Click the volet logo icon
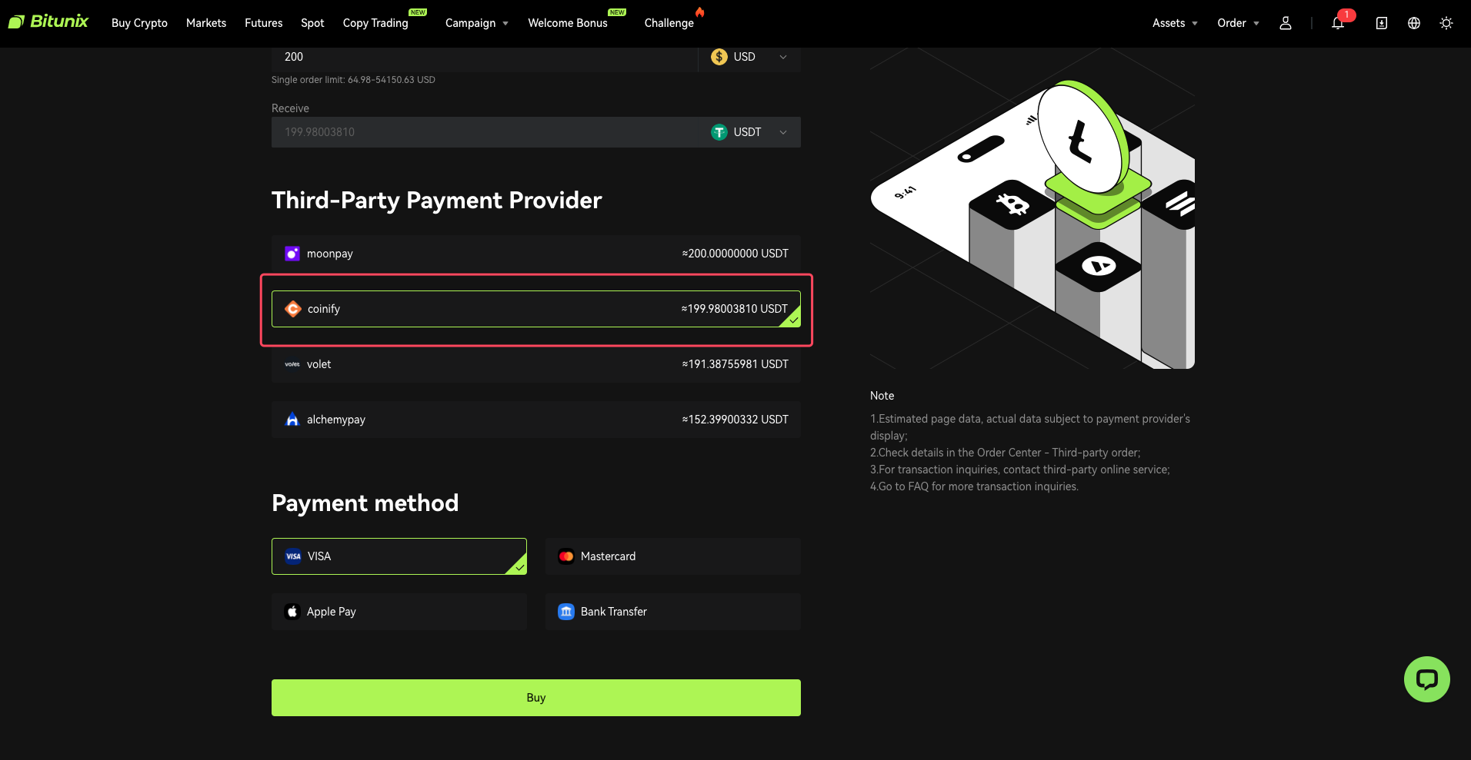1471x760 pixels. click(292, 364)
